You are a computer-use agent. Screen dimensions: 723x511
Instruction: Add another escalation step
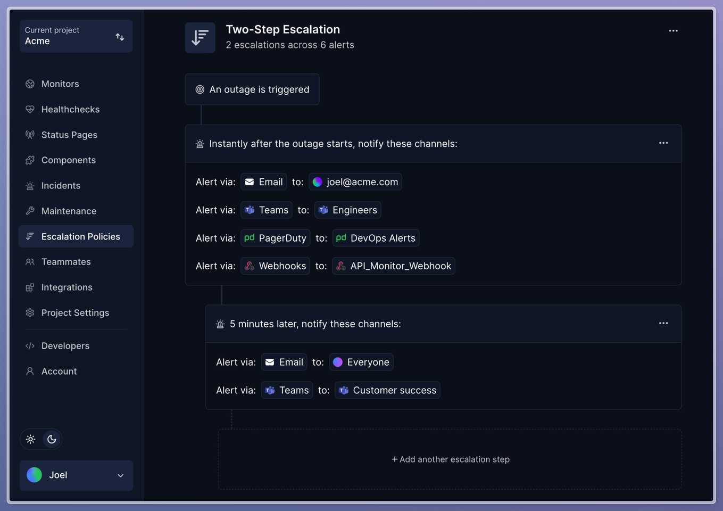click(x=450, y=459)
